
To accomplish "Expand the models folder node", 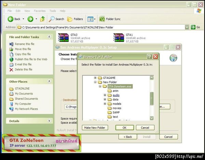I will [x=105, y=104].
